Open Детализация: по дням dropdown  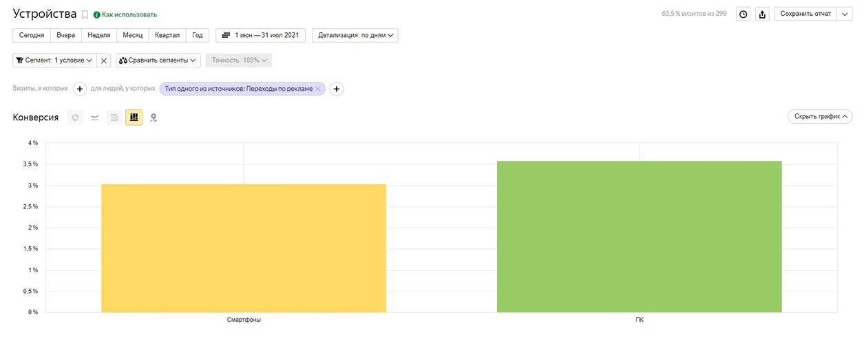point(355,35)
